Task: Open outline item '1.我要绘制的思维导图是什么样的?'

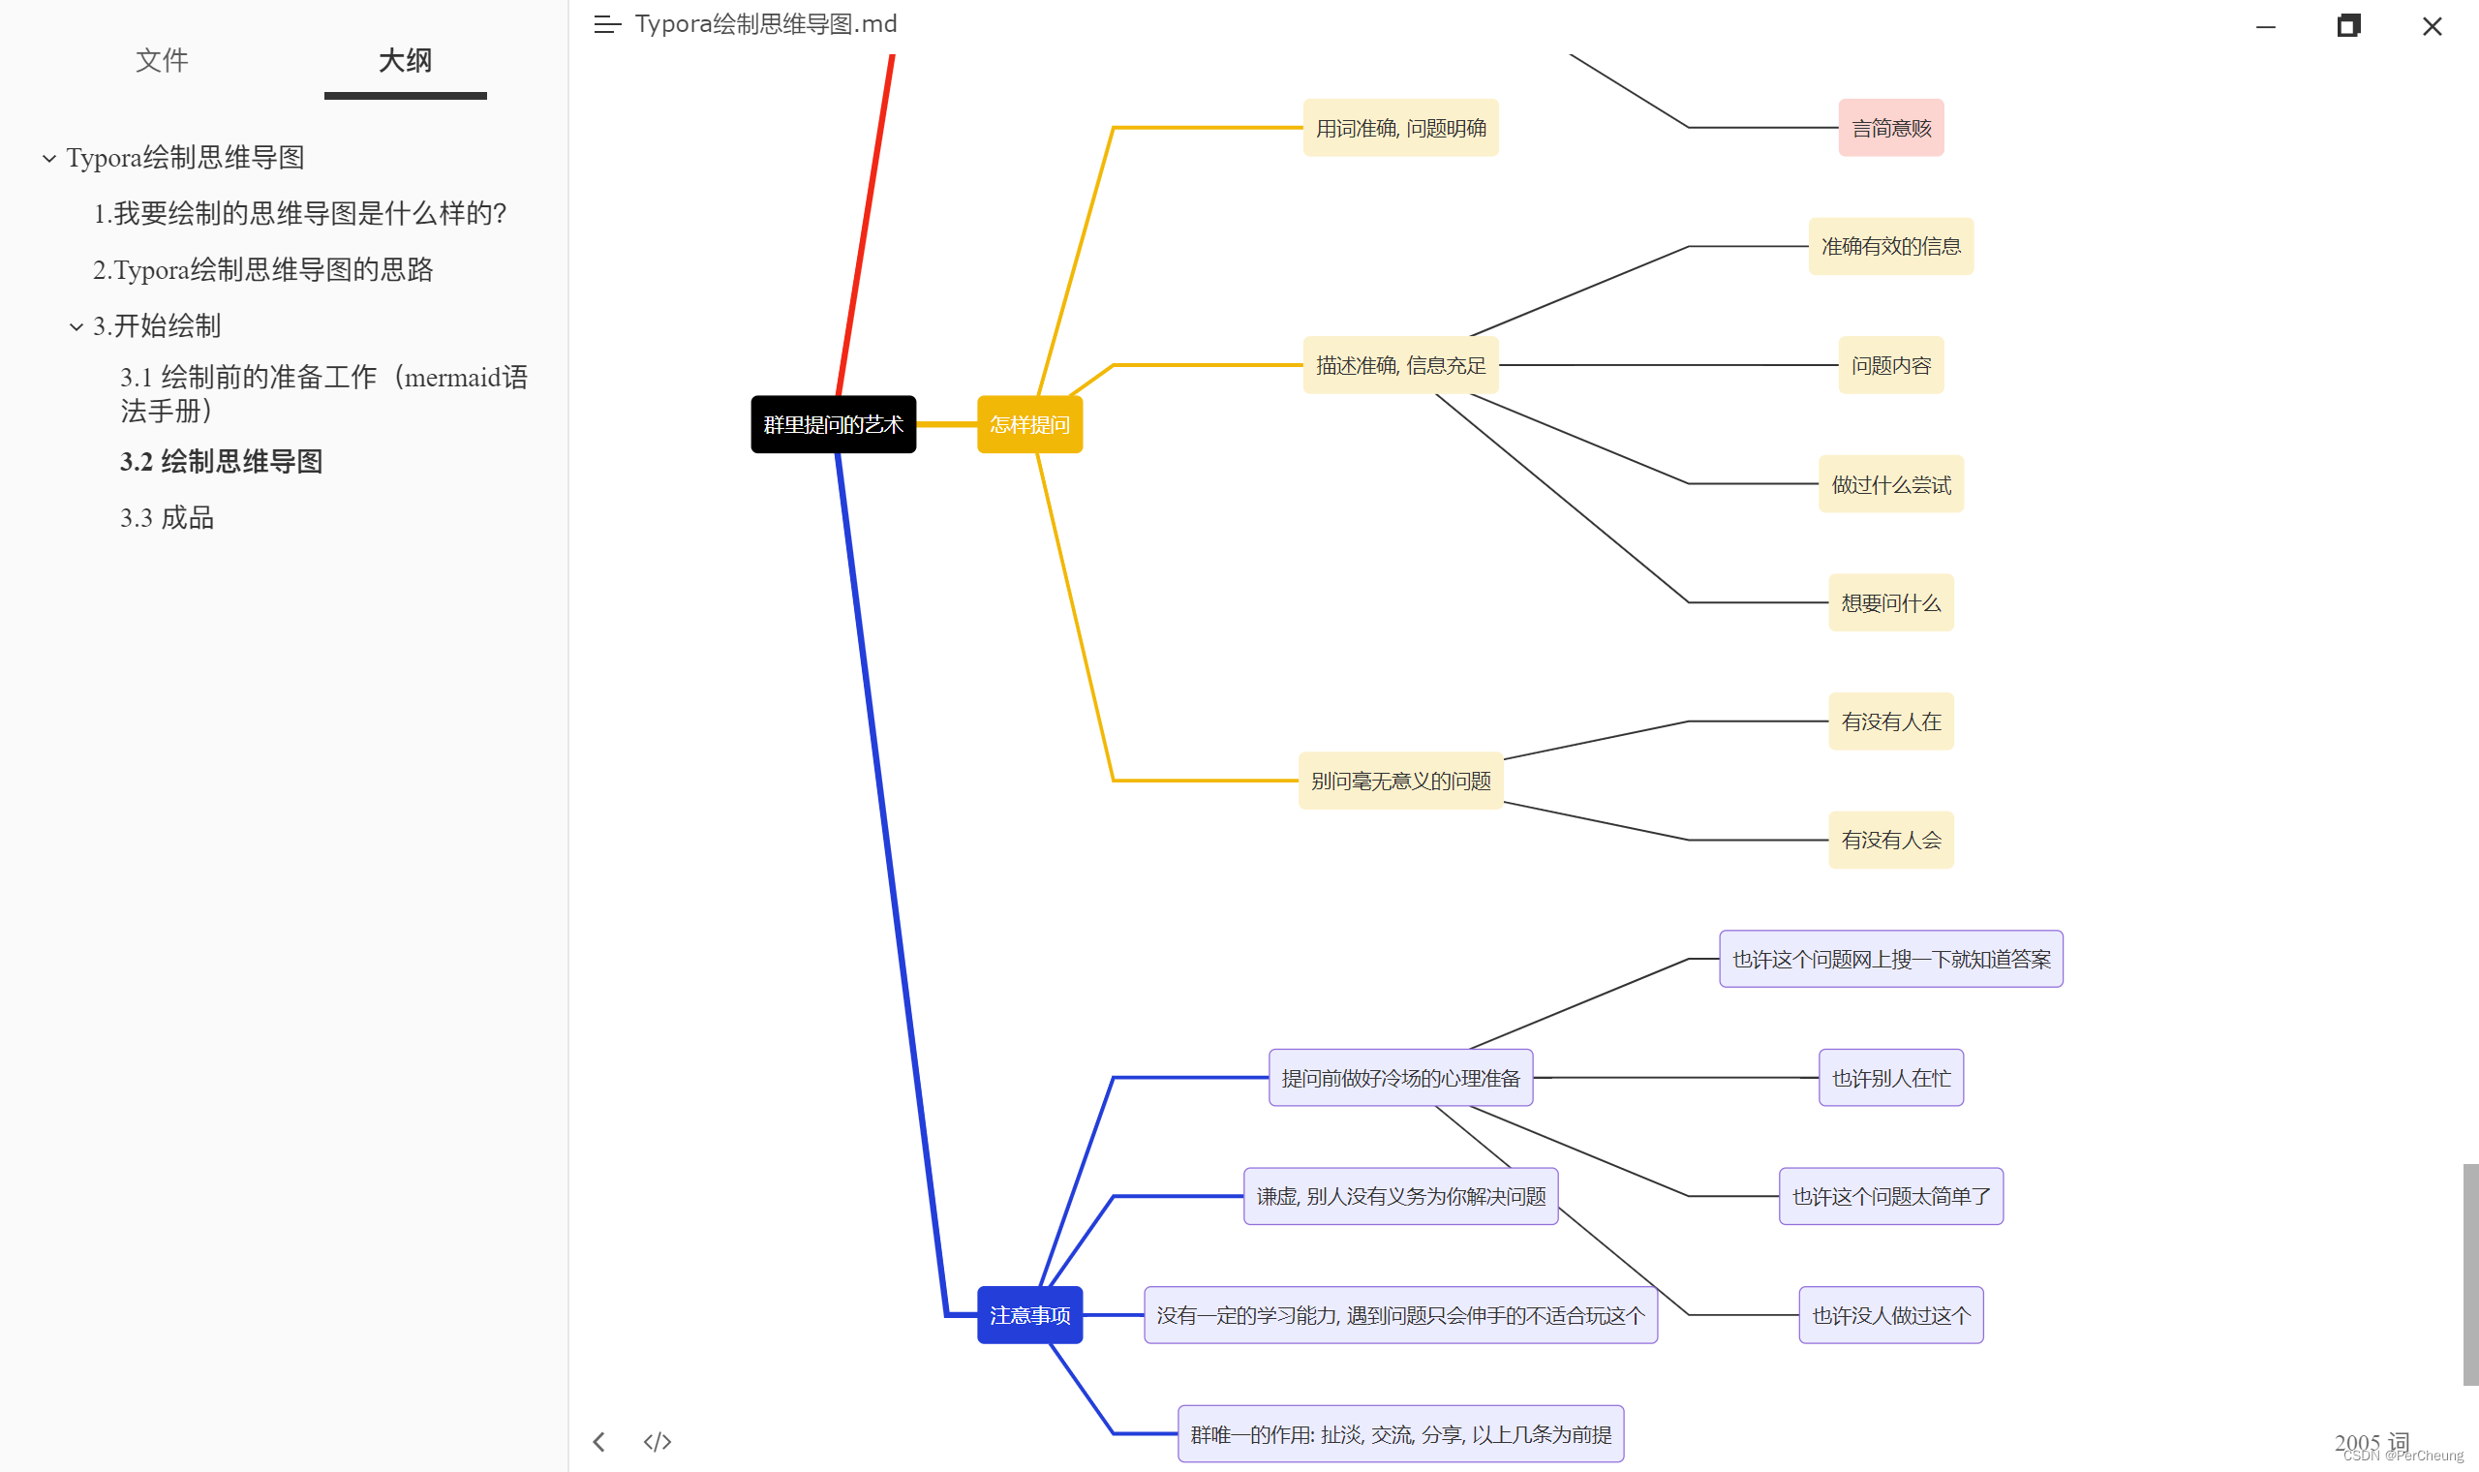Action: coord(299,213)
